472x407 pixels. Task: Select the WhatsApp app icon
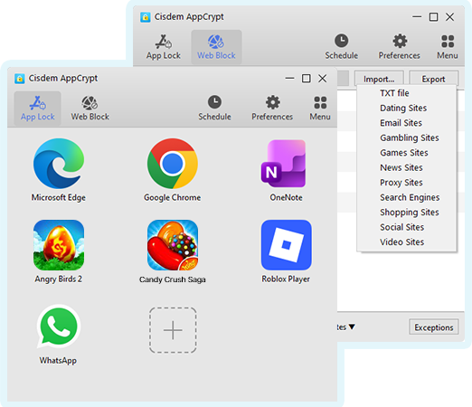(x=59, y=327)
